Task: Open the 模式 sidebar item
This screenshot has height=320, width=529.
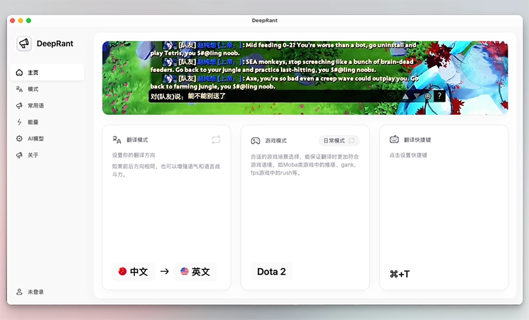Action: pos(47,89)
